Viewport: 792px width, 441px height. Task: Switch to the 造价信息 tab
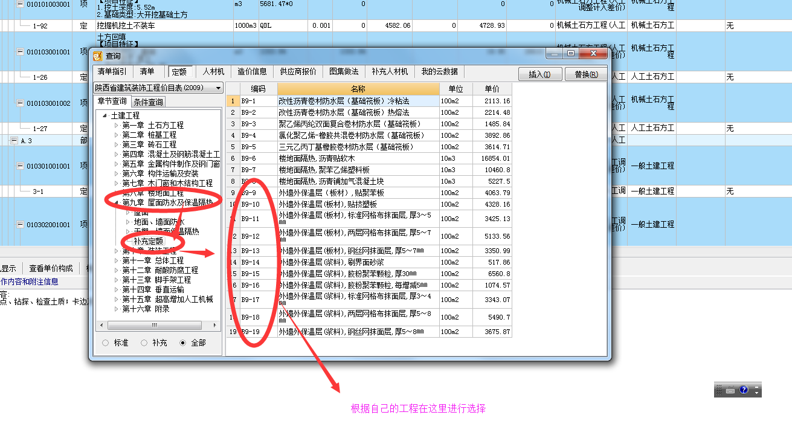[x=252, y=71]
